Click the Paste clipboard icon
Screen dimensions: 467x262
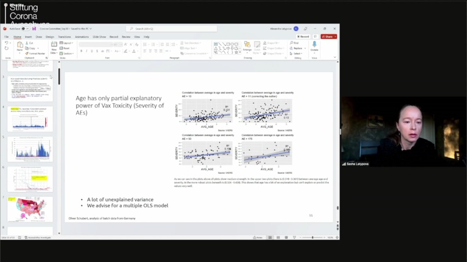[x=20, y=46]
